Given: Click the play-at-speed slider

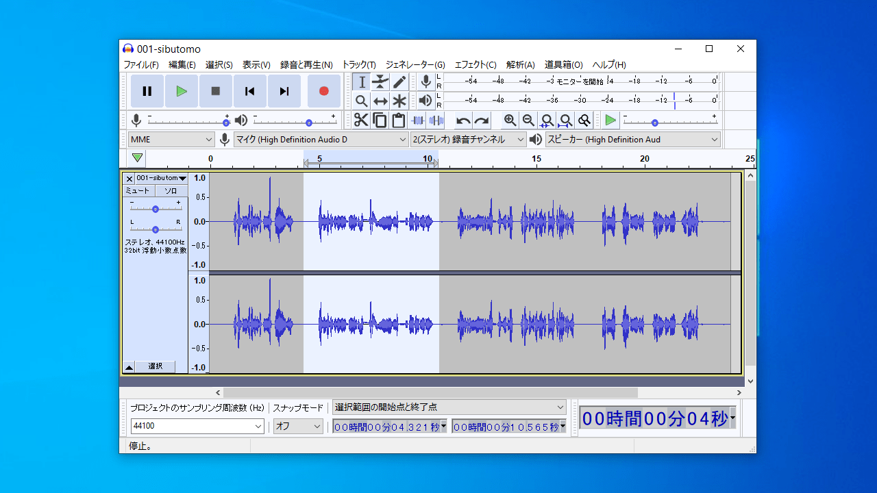Looking at the screenshot, I should click(669, 122).
